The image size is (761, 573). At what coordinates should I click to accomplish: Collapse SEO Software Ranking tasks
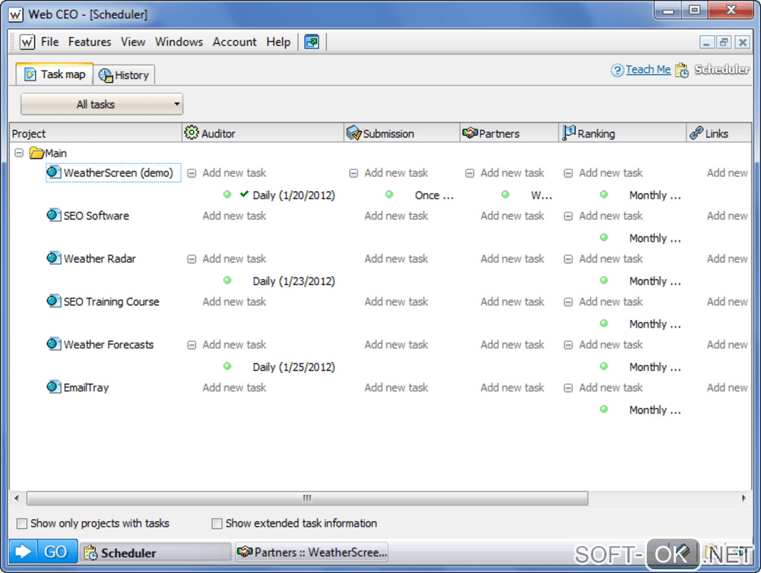coord(568,216)
